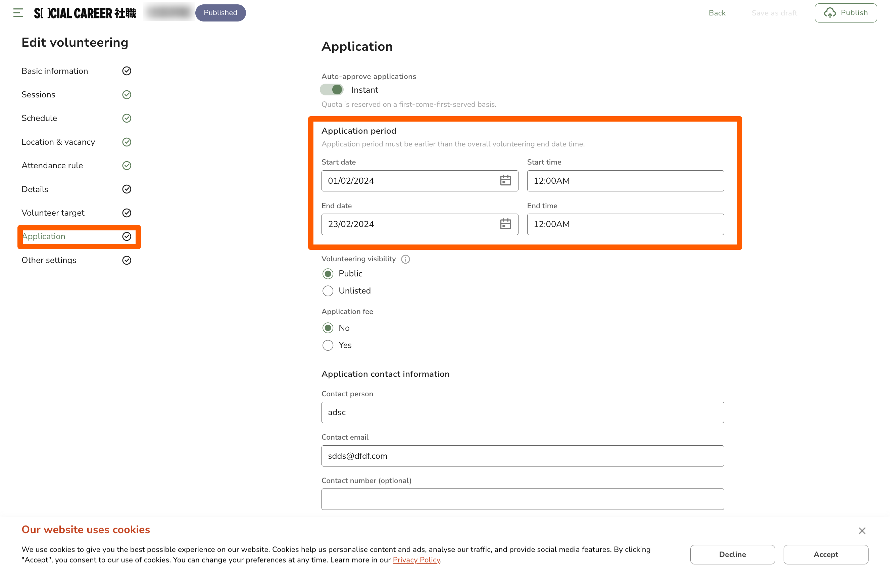Click the Contact number input field
Image resolution: width=890 pixels, height=579 pixels.
tap(523, 499)
